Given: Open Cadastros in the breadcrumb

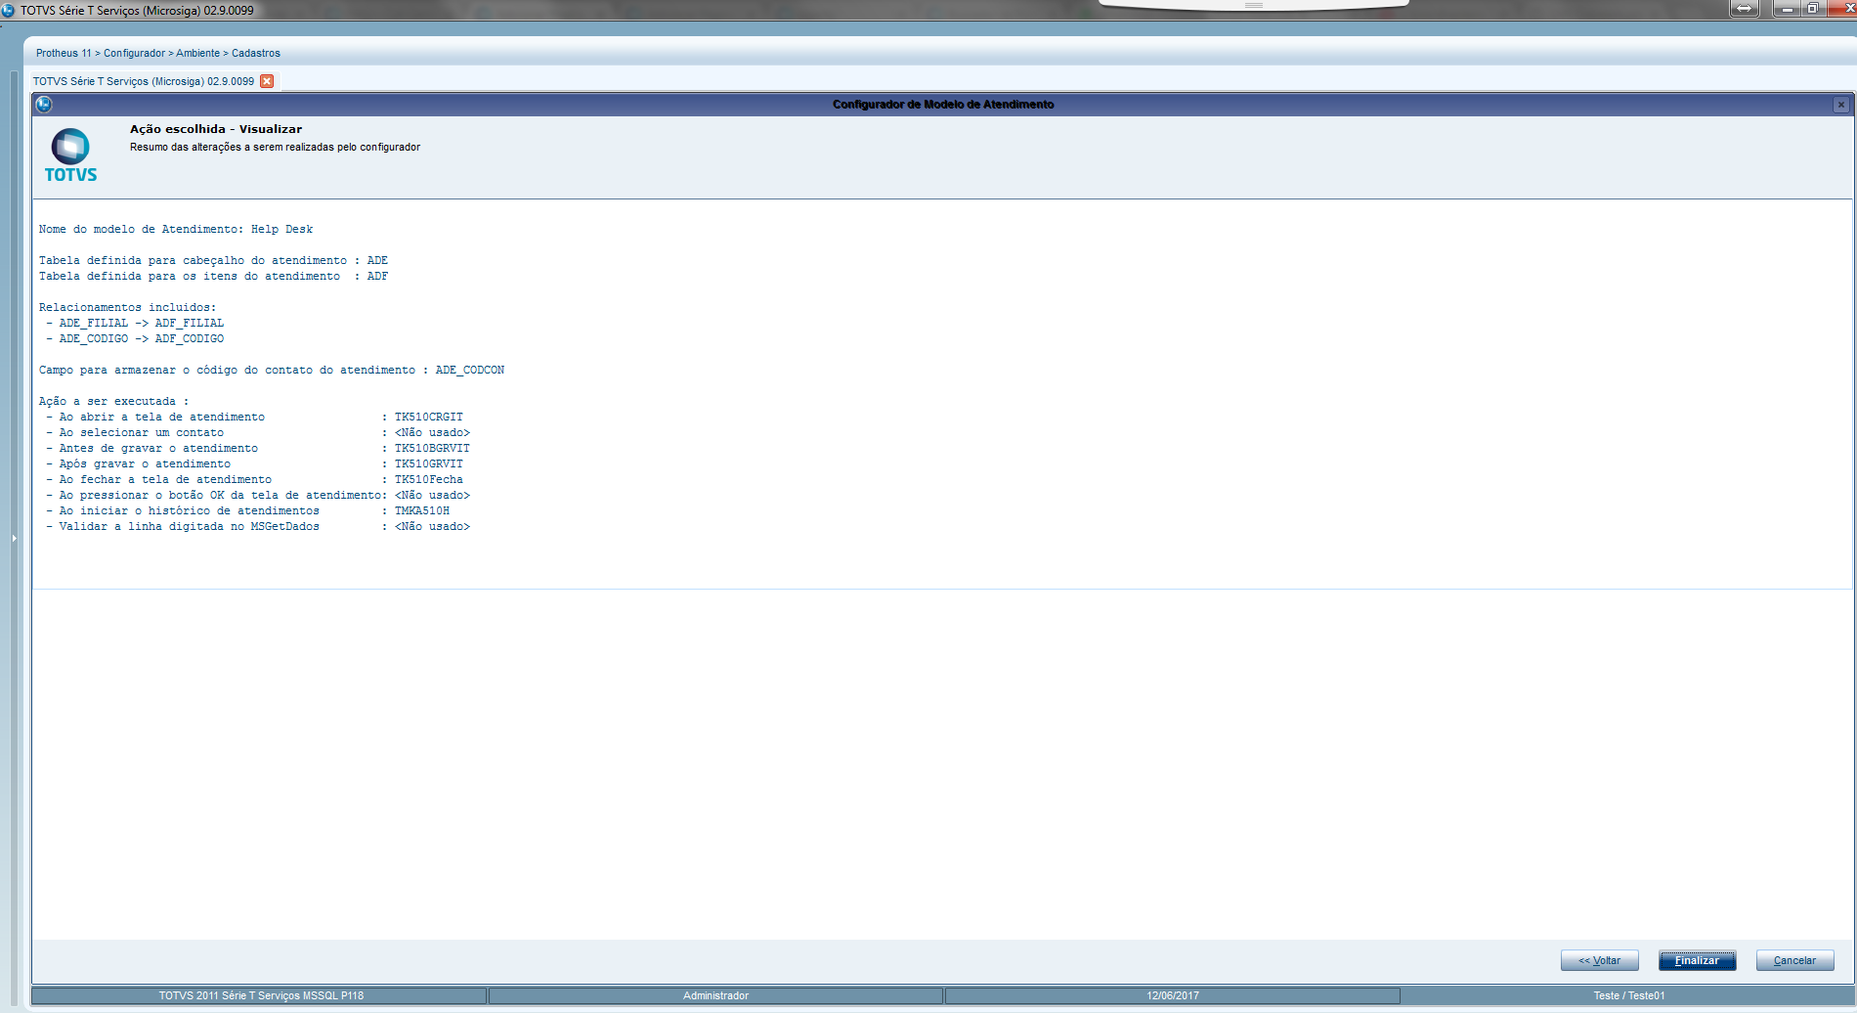Looking at the screenshot, I should (256, 53).
